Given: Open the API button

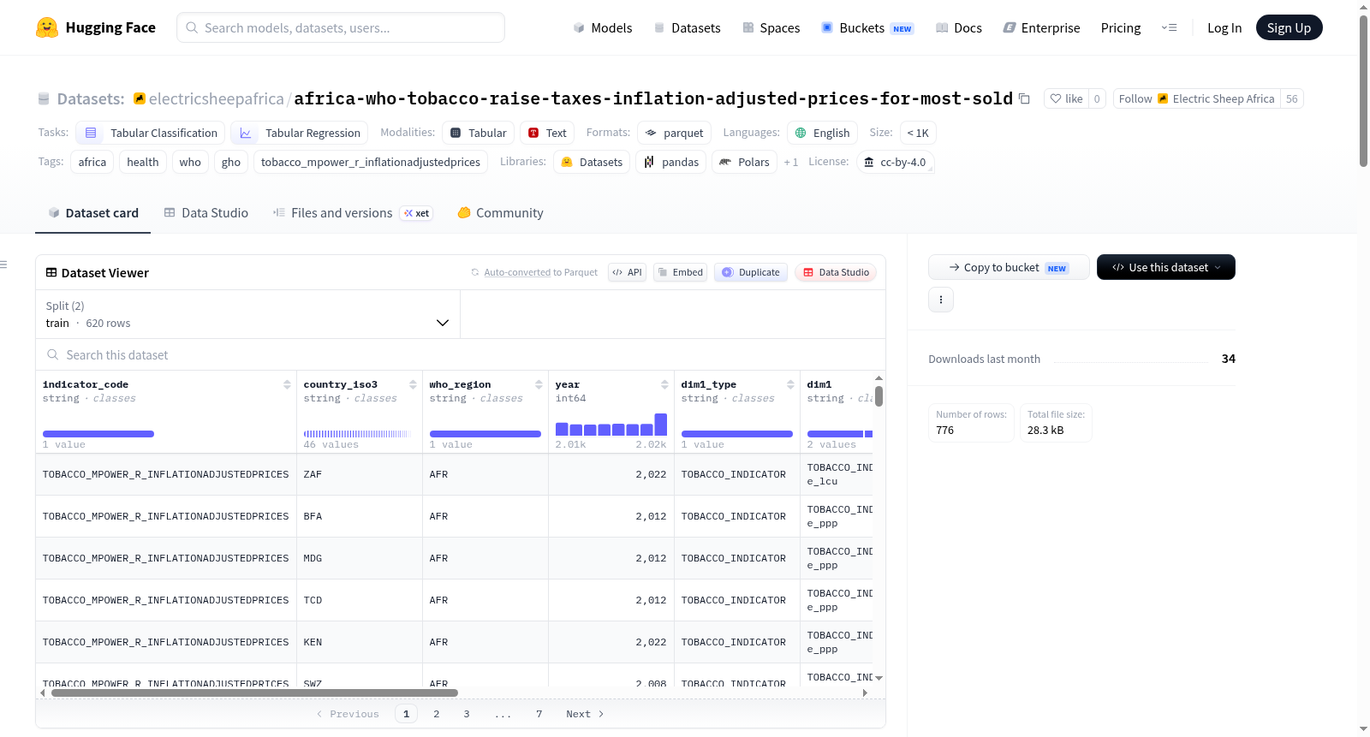Looking at the screenshot, I should tap(627, 272).
